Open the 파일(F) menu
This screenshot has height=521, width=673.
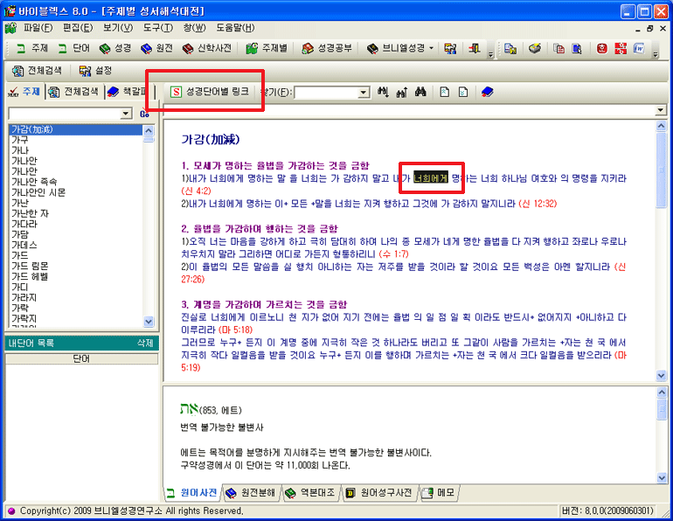38,28
